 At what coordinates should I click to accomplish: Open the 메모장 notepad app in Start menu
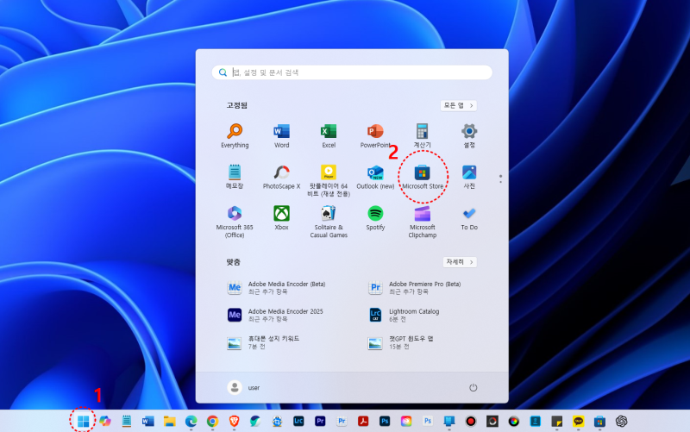click(x=235, y=177)
